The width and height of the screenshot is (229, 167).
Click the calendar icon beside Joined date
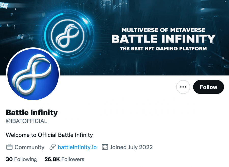[x=105, y=147]
